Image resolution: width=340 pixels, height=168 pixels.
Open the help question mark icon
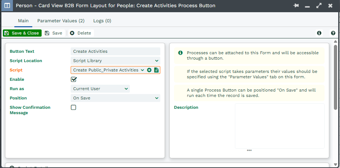pyautogui.click(x=333, y=33)
